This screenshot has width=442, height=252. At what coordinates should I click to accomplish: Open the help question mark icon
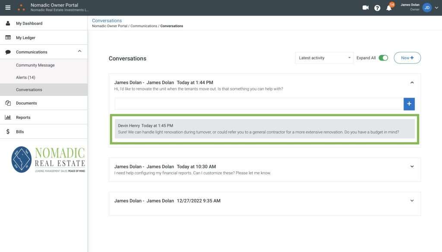(x=377, y=8)
